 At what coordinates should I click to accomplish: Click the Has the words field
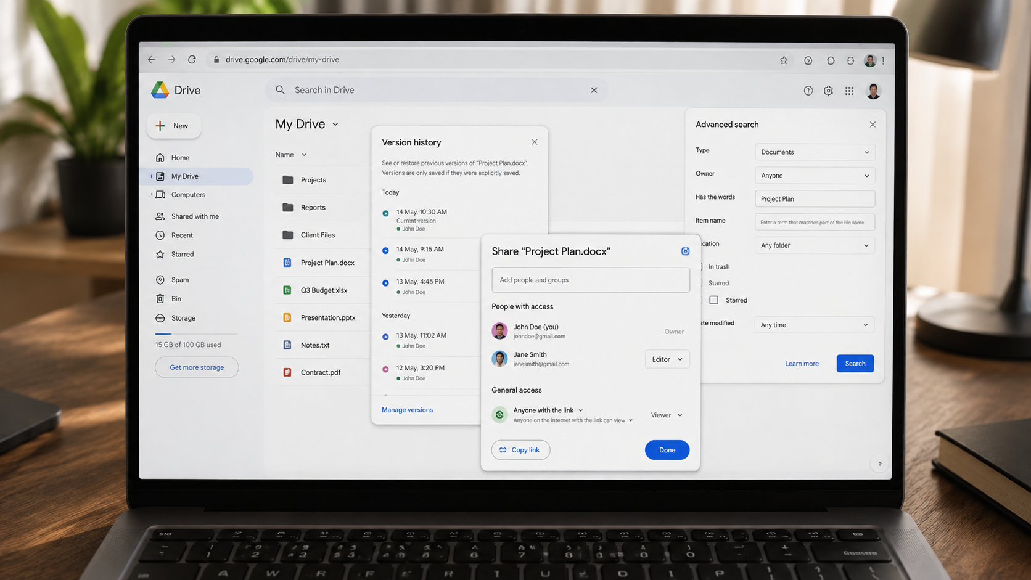tap(815, 199)
